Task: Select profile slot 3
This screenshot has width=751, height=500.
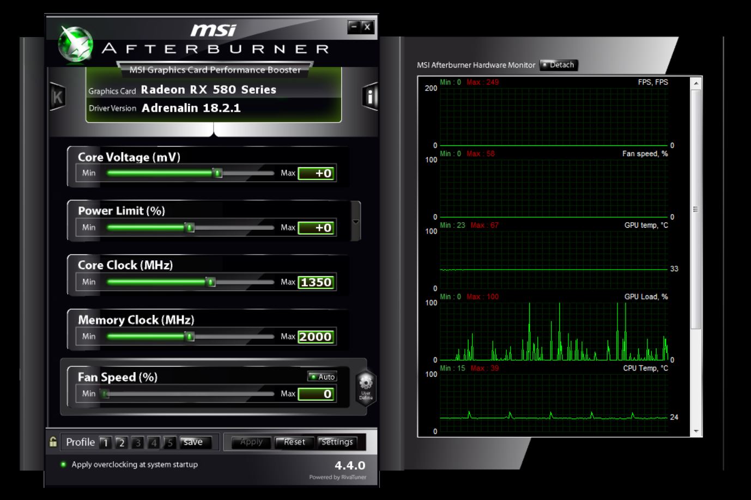Action: [x=137, y=442]
